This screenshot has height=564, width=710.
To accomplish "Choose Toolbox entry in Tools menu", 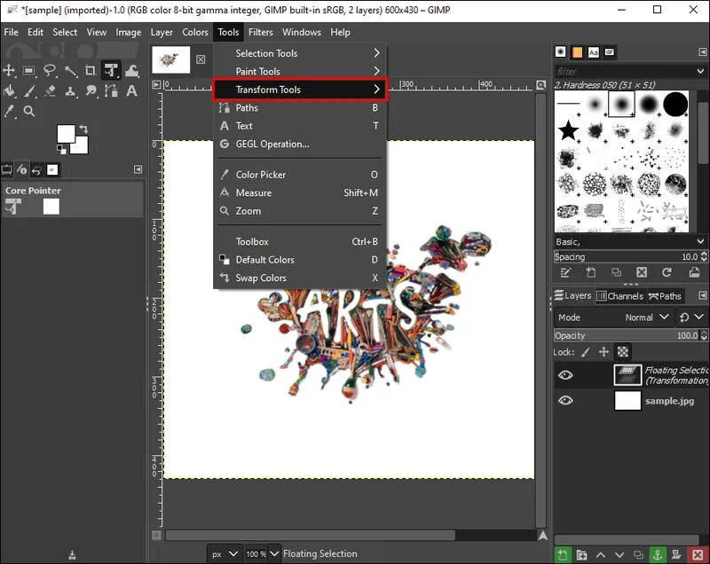I will coord(300,241).
